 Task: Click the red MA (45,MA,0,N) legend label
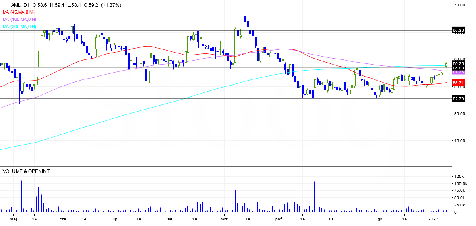point(19,12)
